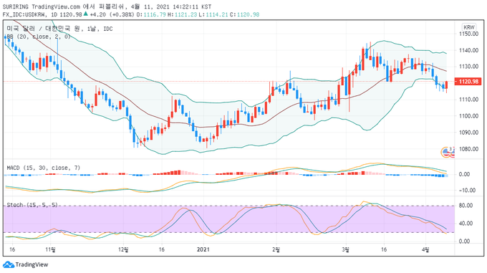Select 1100.00 on the price axis
This screenshot has width=487, height=273.
pyautogui.click(x=468, y=116)
